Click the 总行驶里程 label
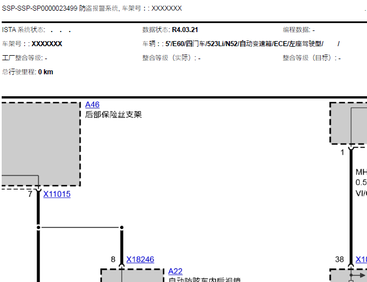Image resolution: width=367 pixels, height=282 pixels. [x=19, y=71]
